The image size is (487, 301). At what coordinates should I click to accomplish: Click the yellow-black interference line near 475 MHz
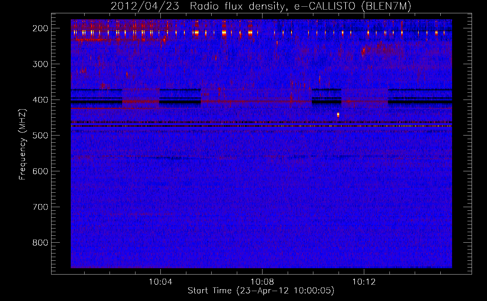(261, 126)
